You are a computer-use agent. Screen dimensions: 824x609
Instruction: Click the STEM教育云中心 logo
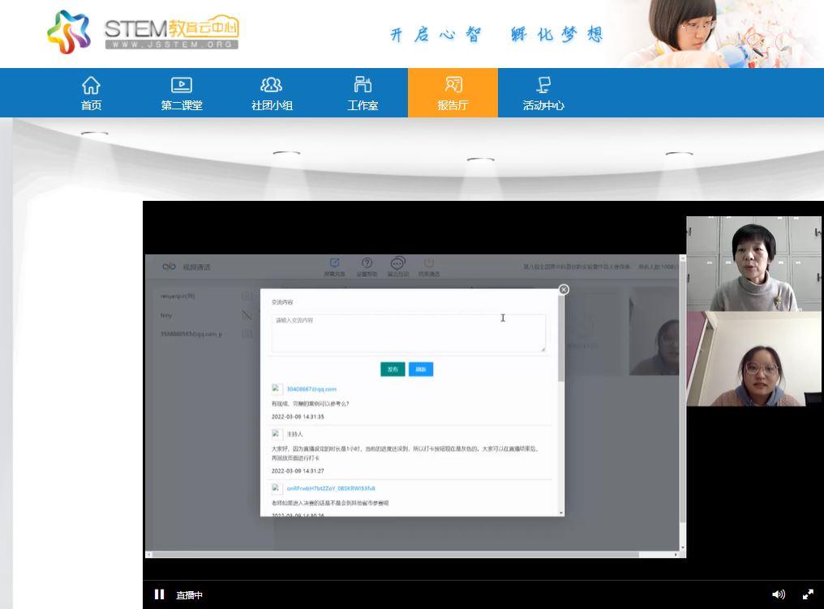point(143,32)
